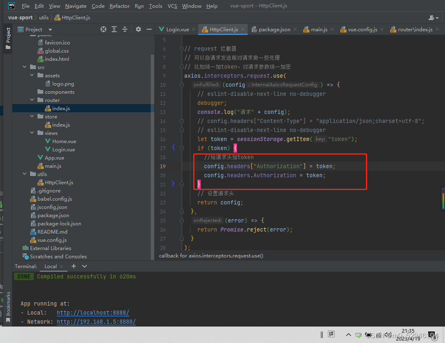Click line number 19 in gutter
Image resolution: width=445 pixels, height=343 pixels.
[x=163, y=166]
